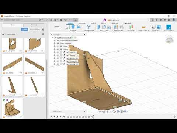Open the assembled house thumbnail at bottom
This screenshot has width=177, height=133.
pyautogui.click(x=13, y=108)
